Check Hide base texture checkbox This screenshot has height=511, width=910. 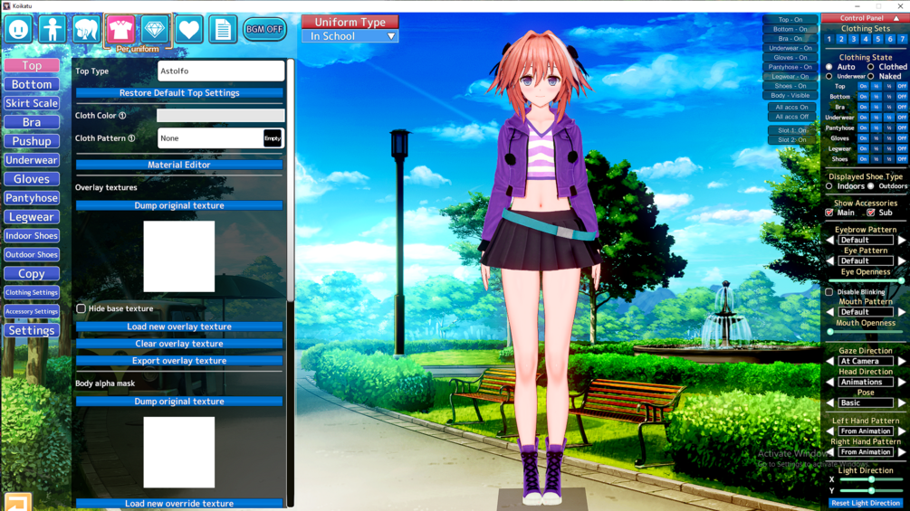[x=81, y=308]
